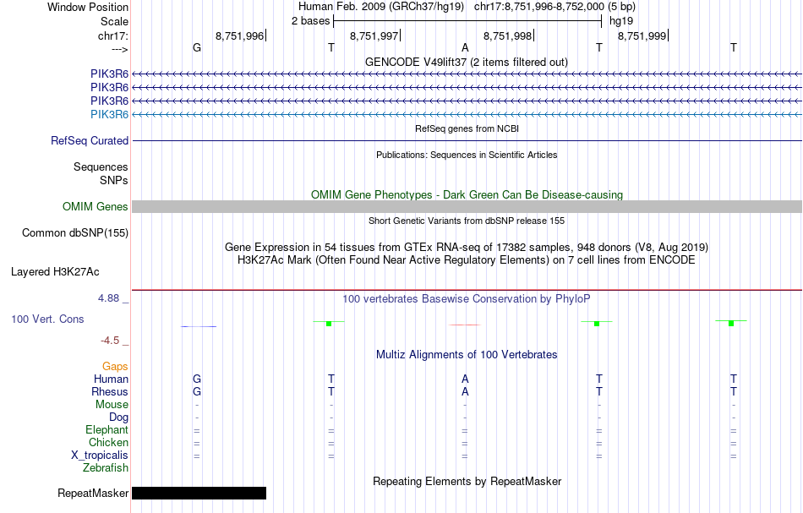Open the H3K27Ac Mark ENCODE track title
This screenshot has width=803, height=513.
coord(467,260)
